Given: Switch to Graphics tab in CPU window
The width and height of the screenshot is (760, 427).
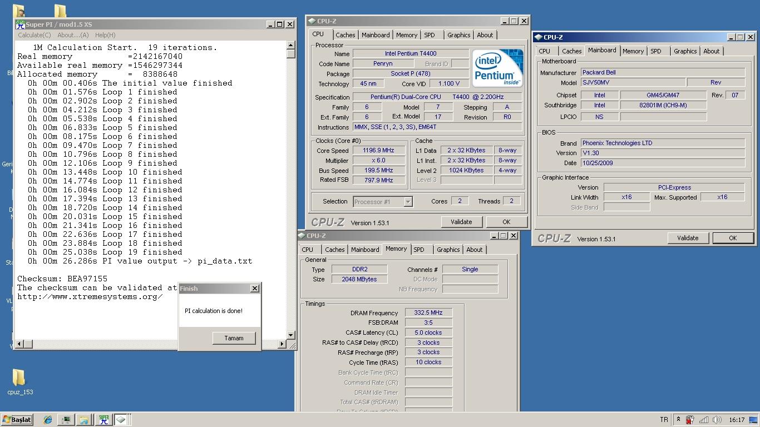Looking at the screenshot, I should [x=459, y=35].
